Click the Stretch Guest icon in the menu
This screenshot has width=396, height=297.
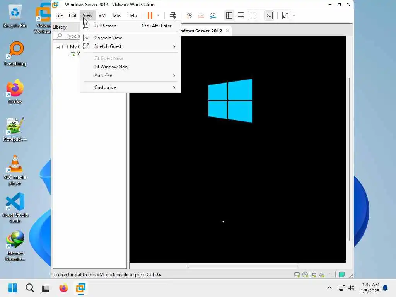tap(86, 46)
